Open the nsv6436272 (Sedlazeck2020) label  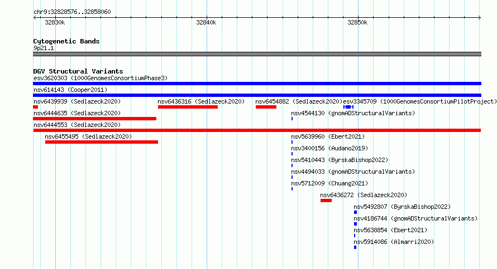pos(364,195)
